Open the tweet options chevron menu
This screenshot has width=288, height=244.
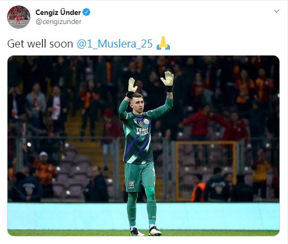[276, 11]
